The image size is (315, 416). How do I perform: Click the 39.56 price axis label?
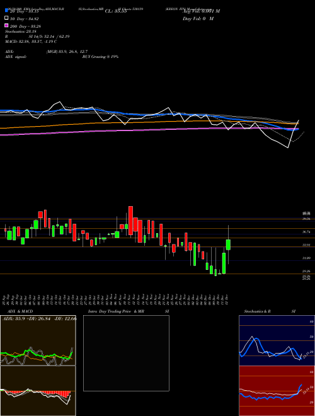tap(306, 219)
